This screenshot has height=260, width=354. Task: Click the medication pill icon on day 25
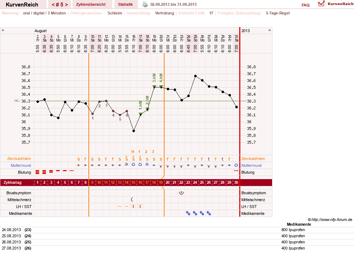[x=202, y=213]
